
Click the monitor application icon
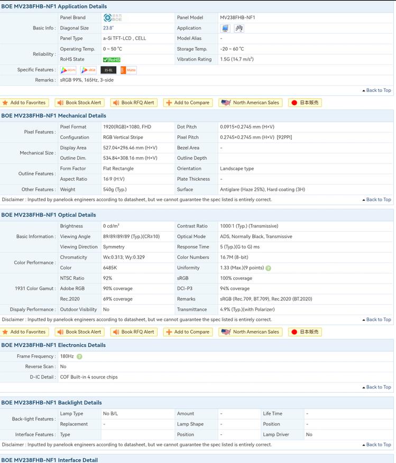tap(225, 28)
